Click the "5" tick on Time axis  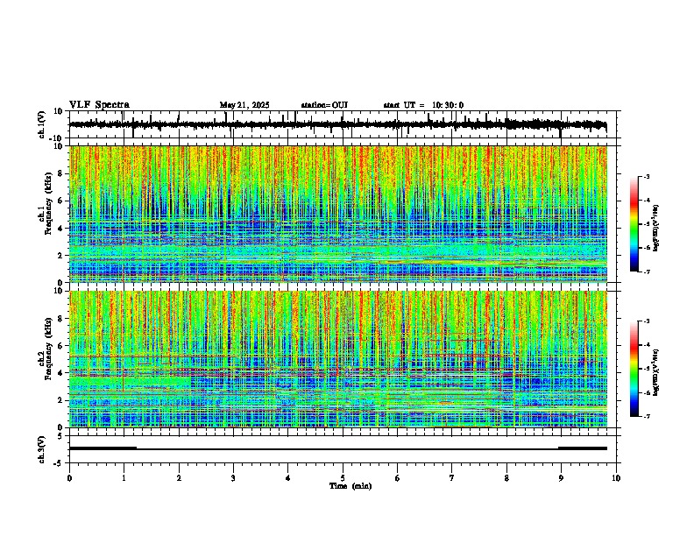343,478
